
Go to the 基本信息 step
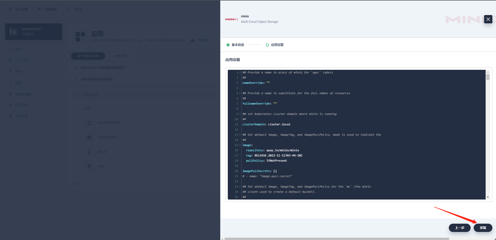click(235, 45)
